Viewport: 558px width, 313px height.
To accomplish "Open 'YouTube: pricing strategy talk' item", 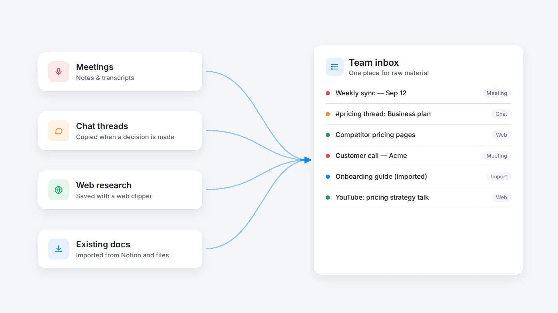I will click(x=418, y=198).
